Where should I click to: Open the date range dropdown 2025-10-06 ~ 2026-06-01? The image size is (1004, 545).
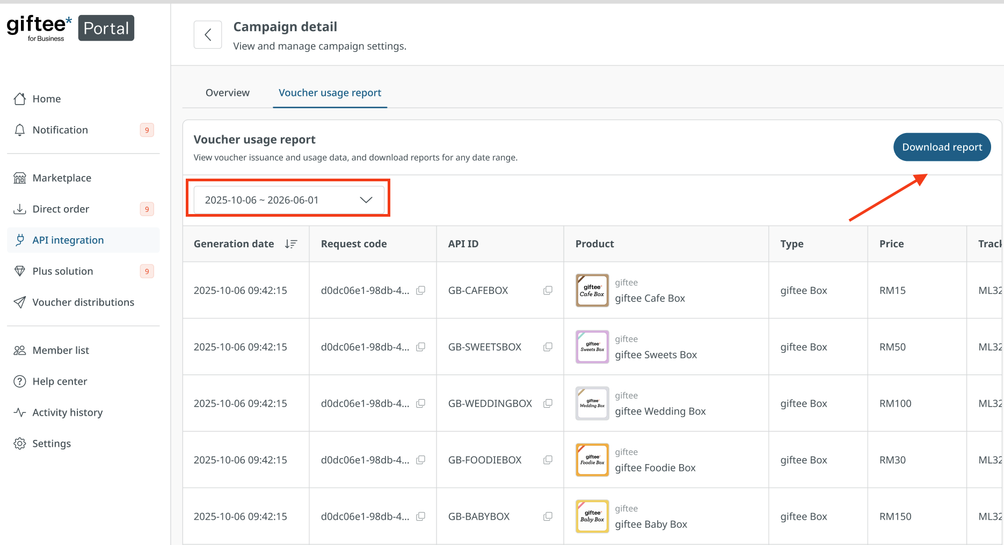[289, 200]
